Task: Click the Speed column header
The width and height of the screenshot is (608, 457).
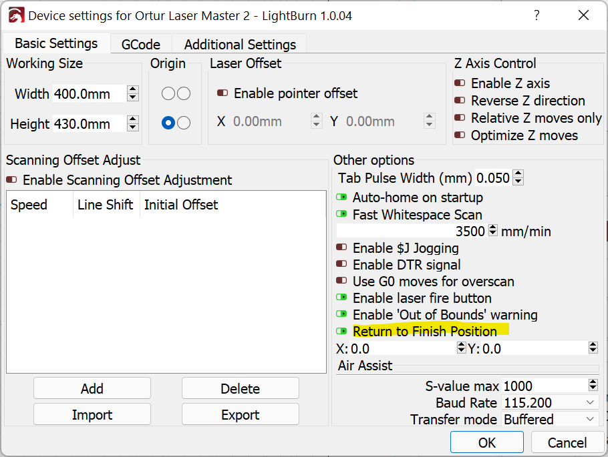Action: [40, 205]
